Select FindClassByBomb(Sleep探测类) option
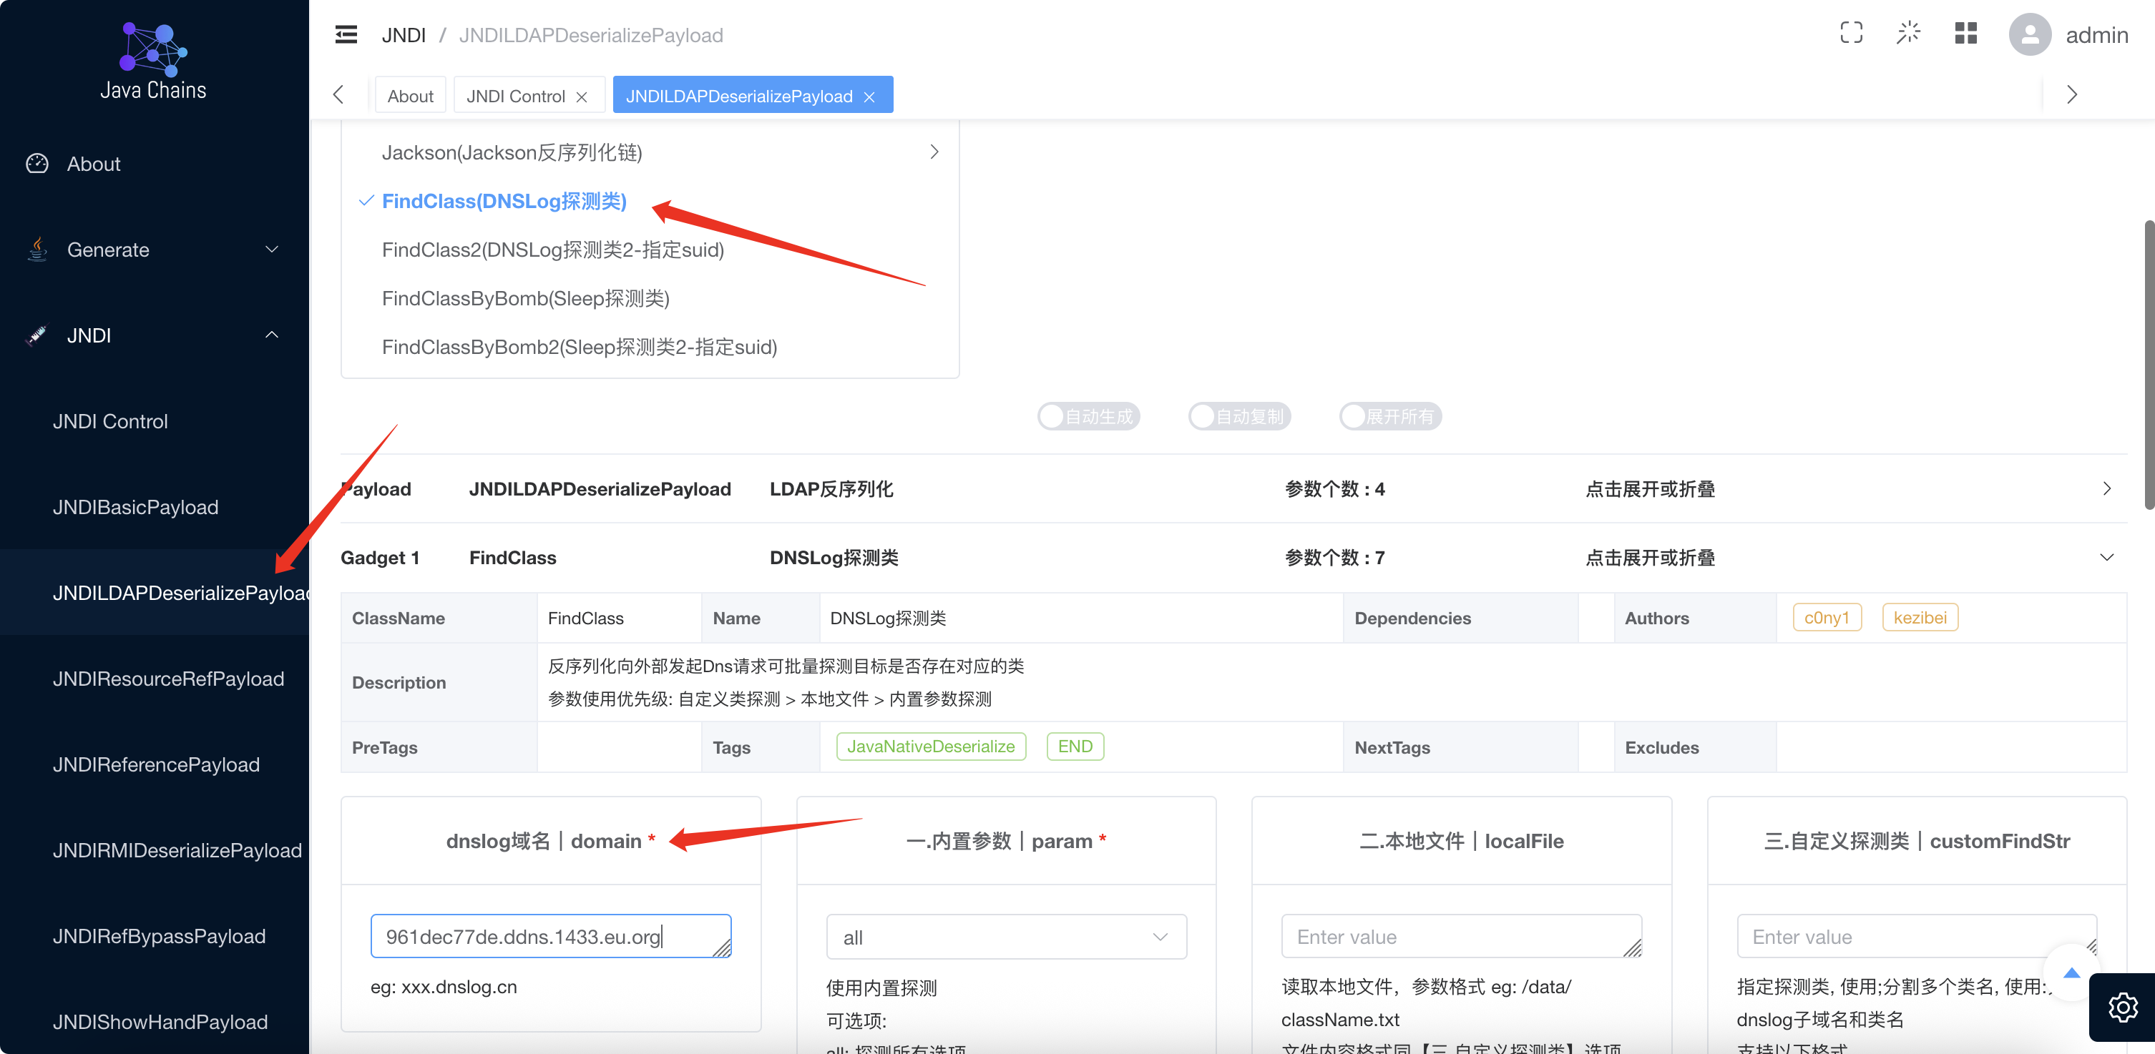The image size is (2155, 1054). pyautogui.click(x=525, y=298)
